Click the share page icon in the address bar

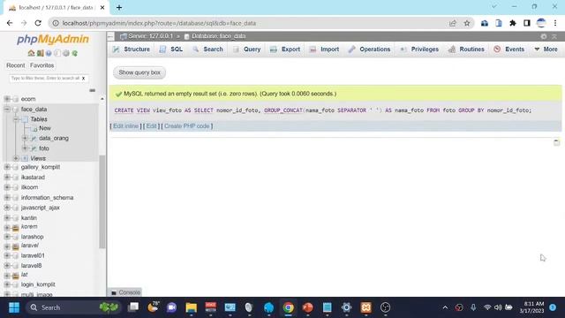tap(453, 23)
